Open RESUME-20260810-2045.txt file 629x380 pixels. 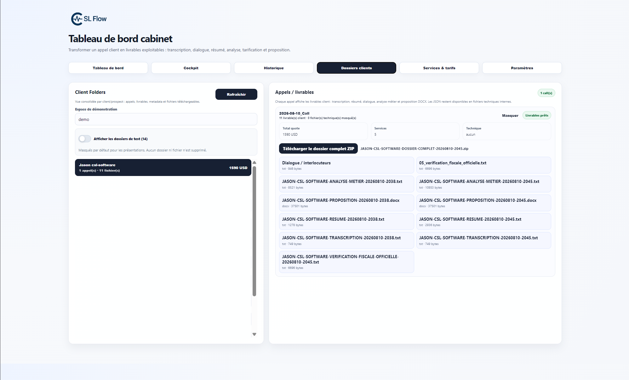tap(483, 222)
